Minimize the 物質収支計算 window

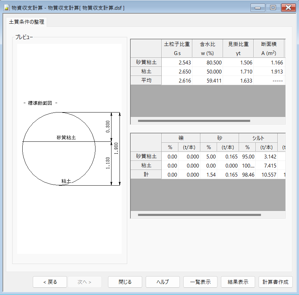pyautogui.click(x=258, y=8)
